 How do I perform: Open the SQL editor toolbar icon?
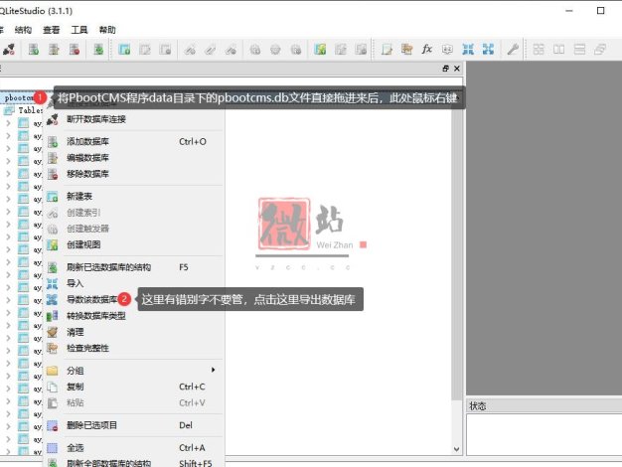coord(387,50)
